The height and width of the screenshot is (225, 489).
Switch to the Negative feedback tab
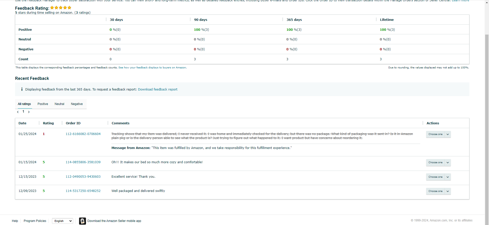[77, 104]
